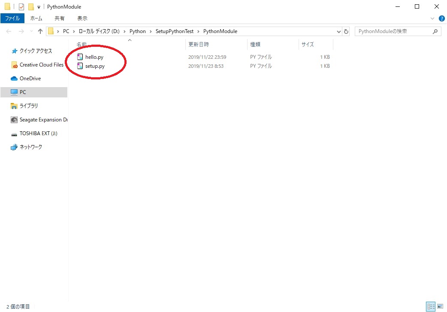The image size is (447, 312).
Task: Click PythonModule in the breadcrumb path
Action: (220, 31)
